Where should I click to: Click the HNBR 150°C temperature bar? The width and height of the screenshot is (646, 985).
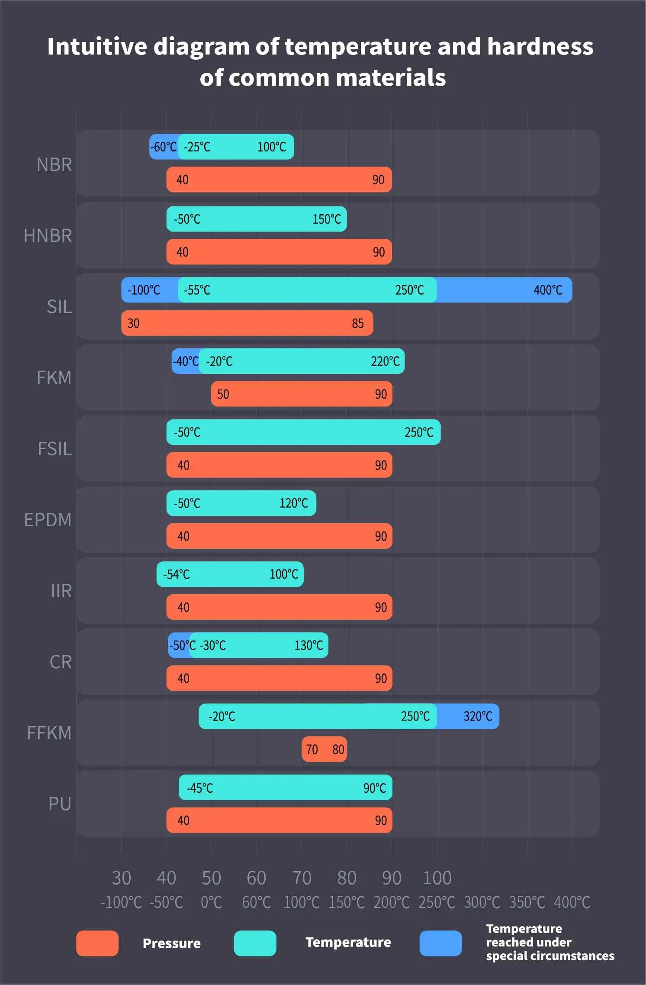pos(257,219)
